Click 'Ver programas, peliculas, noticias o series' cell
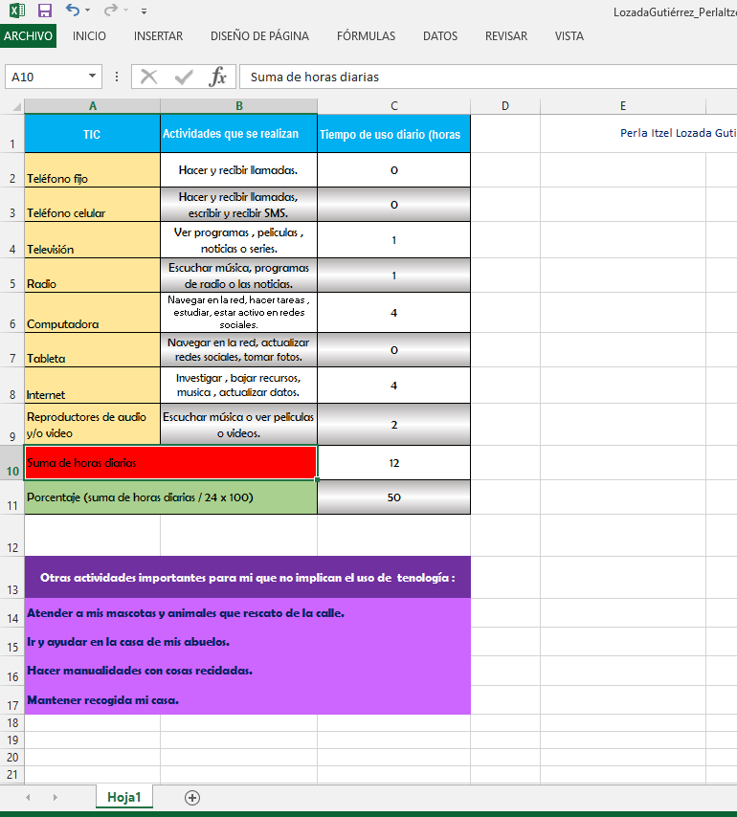 238,240
